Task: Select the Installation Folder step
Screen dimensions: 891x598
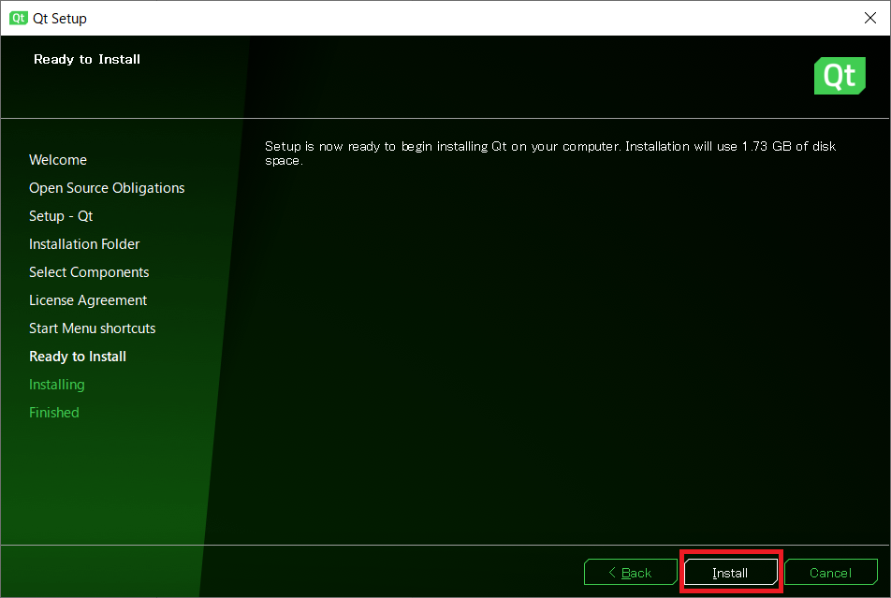Action: tap(84, 244)
